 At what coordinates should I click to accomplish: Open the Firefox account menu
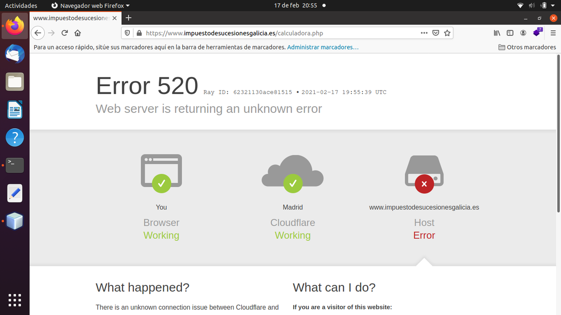coord(523,33)
